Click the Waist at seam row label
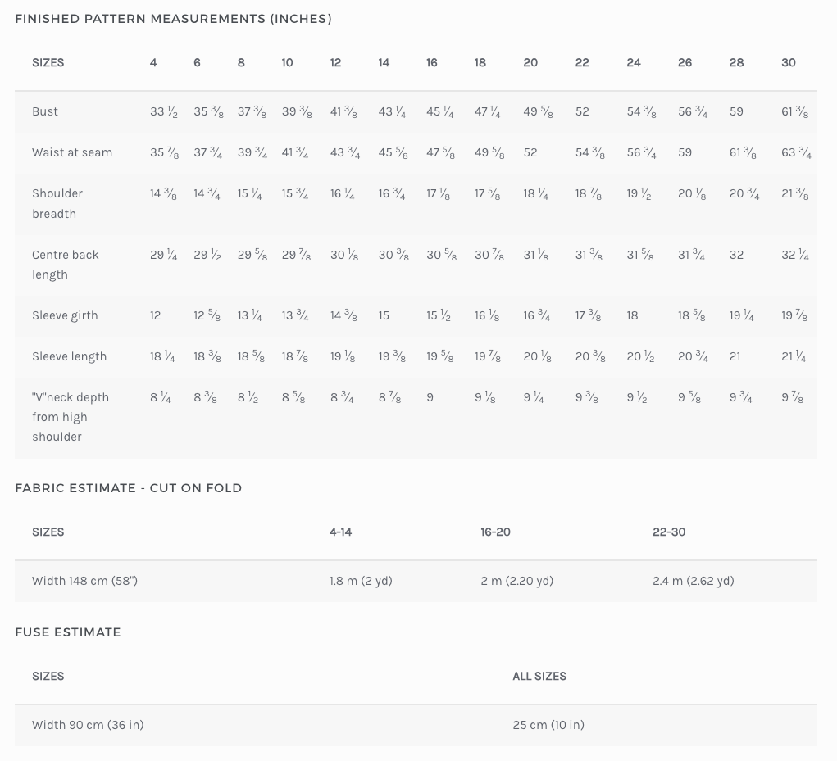This screenshot has height=761, width=837. pyautogui.click(x=72, y=152)
